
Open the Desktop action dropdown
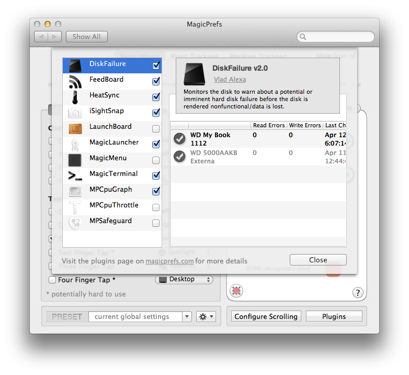point(184,280)
